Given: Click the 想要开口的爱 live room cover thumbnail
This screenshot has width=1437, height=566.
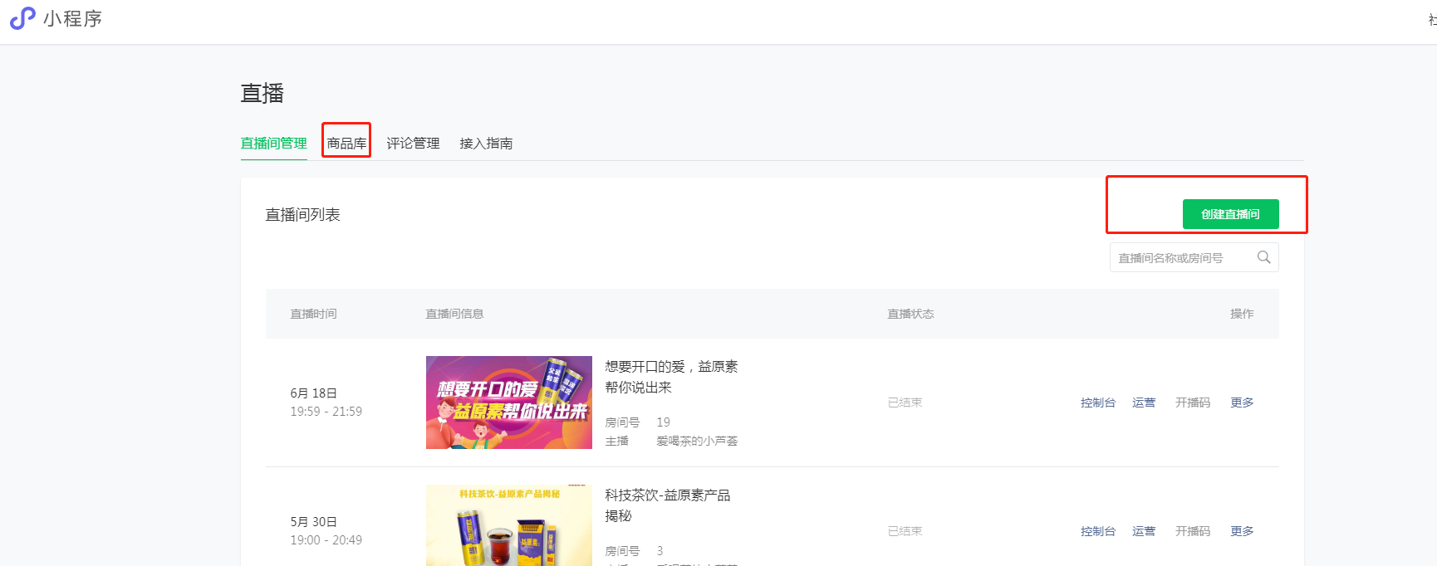Looking at the screenshot, I should (x=509, y=403).
